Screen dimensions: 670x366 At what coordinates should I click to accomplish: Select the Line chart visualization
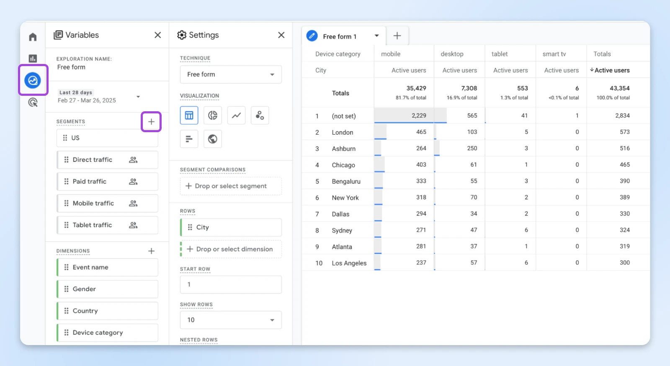(236, 115)
